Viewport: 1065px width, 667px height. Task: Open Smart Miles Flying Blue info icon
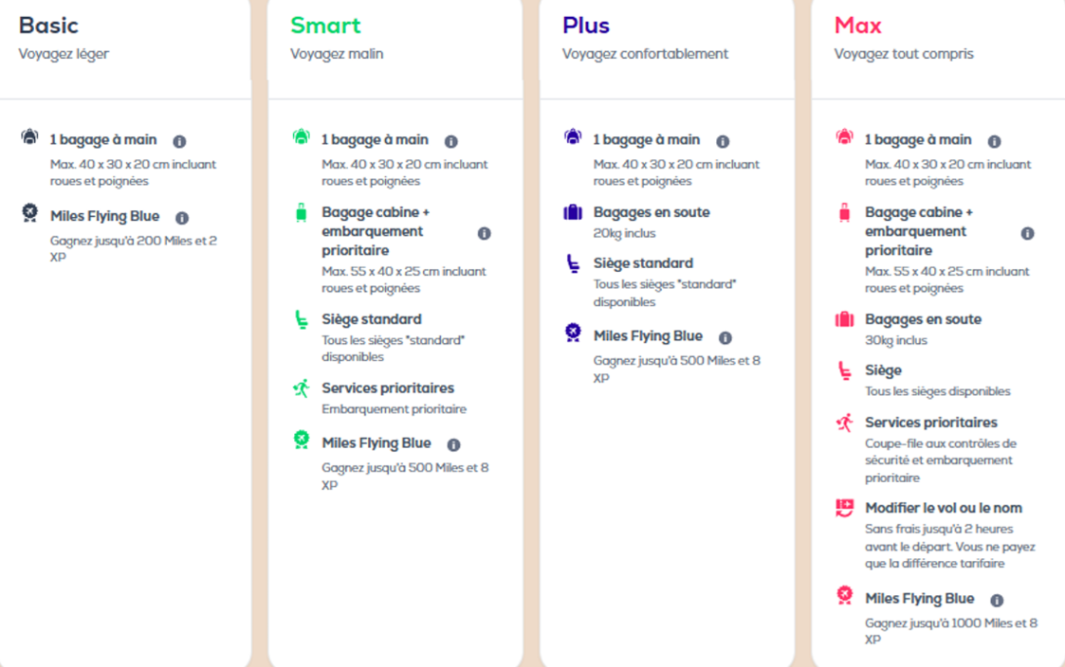[x=453, y=444]
